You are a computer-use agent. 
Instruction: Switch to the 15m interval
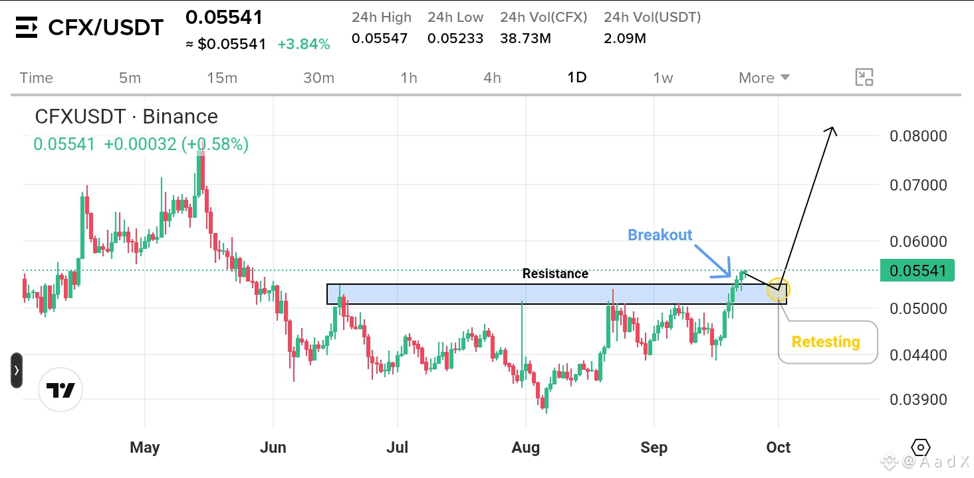222,78
